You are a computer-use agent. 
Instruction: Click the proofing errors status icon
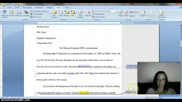(24, 98)
